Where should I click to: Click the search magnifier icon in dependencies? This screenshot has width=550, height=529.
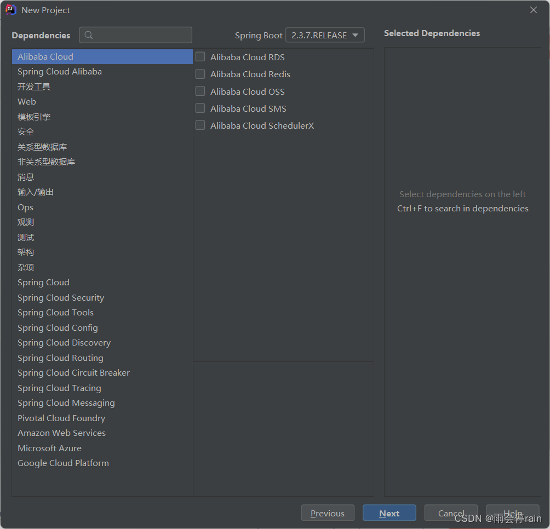click(89, 35)
